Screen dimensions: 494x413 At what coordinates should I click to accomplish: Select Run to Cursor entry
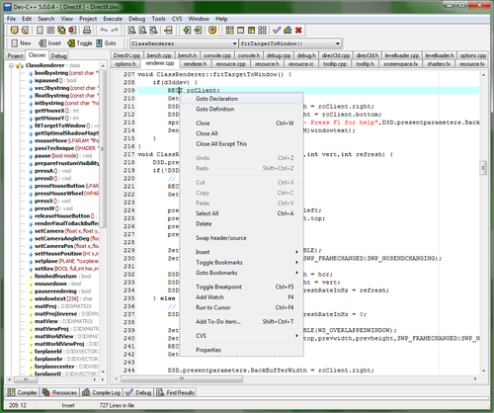[242, 307]
